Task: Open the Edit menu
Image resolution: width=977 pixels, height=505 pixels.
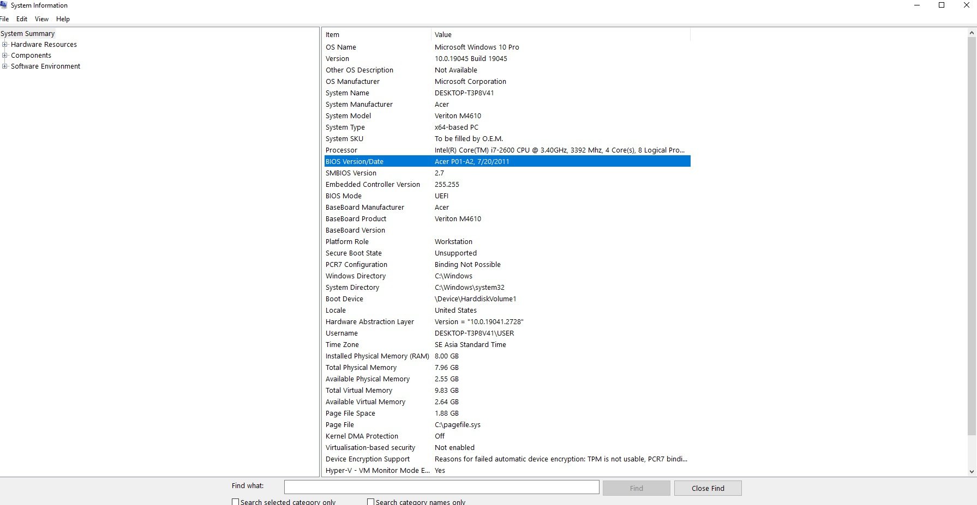Action: click(x=22, y=19)
